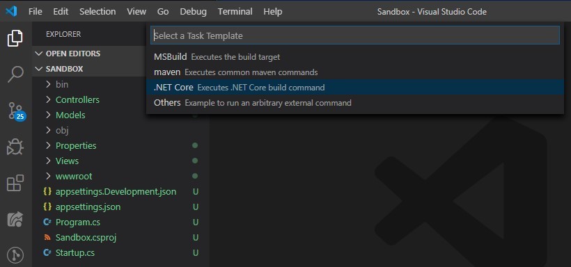Click the RSS icon beside Sandbox.csproj
Viewport: 571px width, 267px height.
47,238
